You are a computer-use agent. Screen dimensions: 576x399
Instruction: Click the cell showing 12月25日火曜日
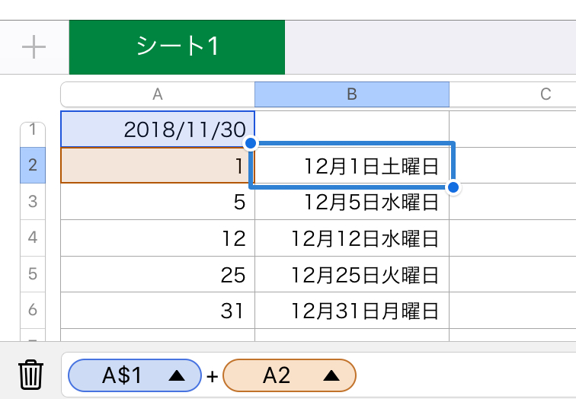(x=352, y=274)
